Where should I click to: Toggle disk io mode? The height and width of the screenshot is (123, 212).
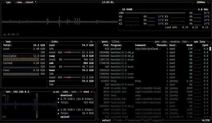coord(91,42)
